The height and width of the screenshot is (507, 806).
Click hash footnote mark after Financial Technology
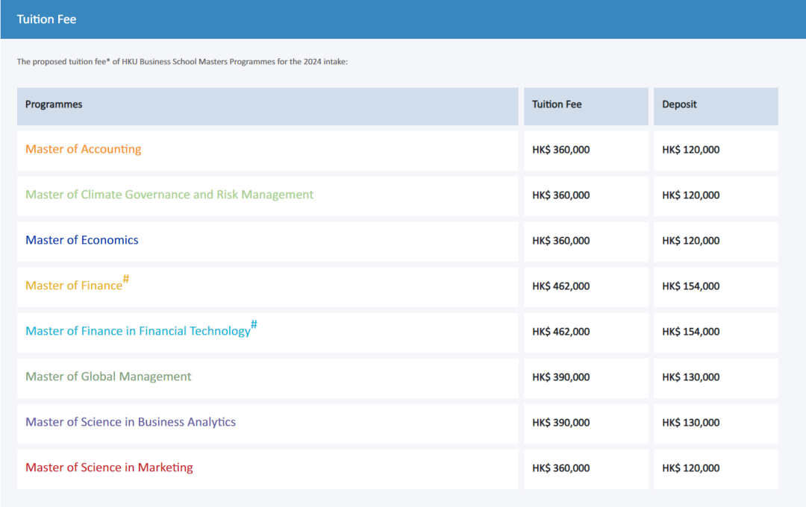click(x=254, y=324)
